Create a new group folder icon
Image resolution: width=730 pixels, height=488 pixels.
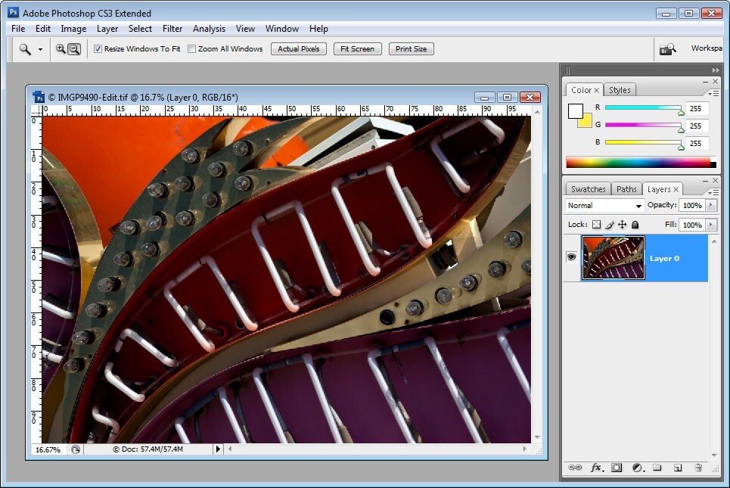coord(657,468)
